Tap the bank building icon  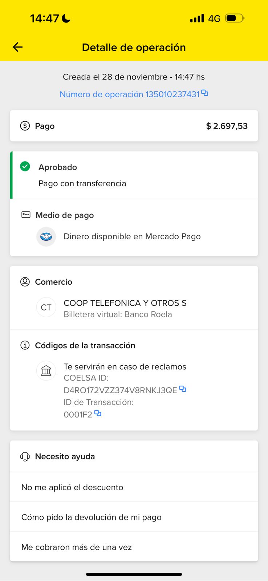tap(46, 371)
